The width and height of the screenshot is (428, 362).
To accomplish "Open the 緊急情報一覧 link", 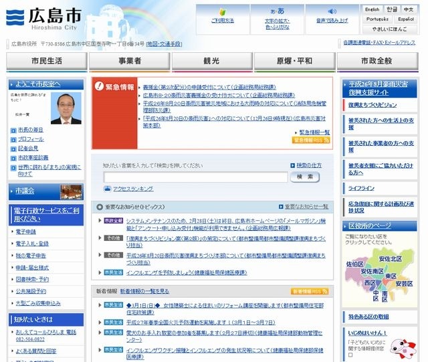I will pos(314,132).
